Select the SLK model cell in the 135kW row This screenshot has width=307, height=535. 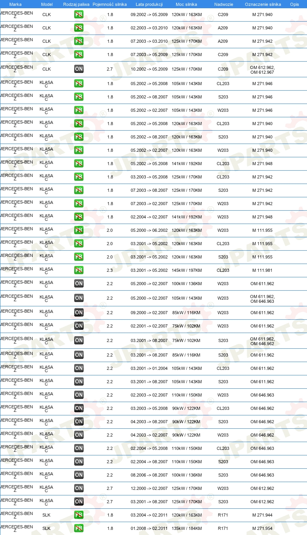click(x=46, y=528)
